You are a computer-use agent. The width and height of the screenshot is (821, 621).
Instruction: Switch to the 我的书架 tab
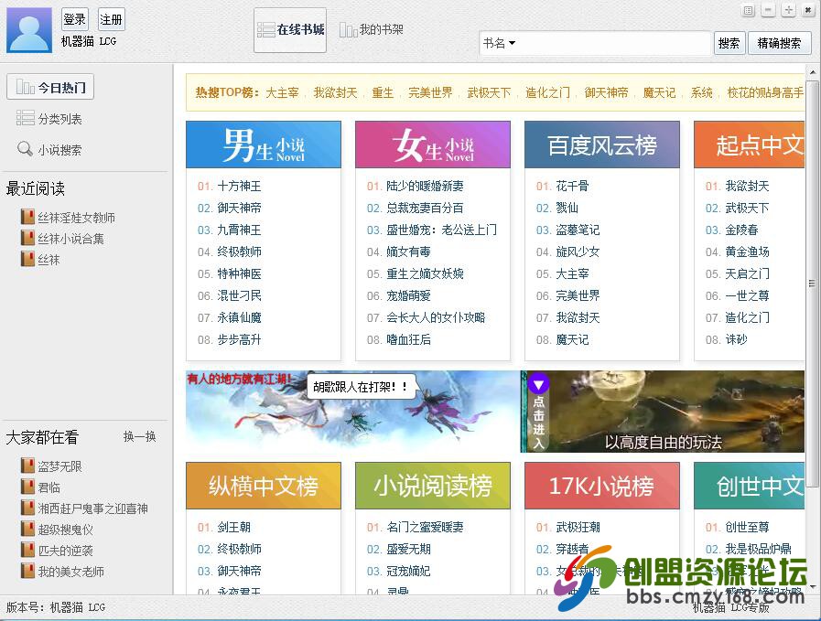pyautogui.click(x=372, y=30)
